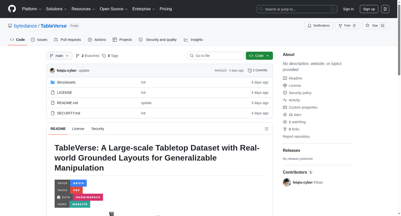Open the LICENSE file

click(64, 93)
